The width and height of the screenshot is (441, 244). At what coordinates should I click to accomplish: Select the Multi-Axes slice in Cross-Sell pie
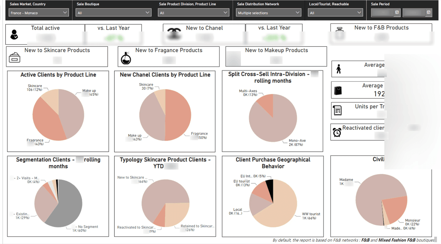point(266,103)
